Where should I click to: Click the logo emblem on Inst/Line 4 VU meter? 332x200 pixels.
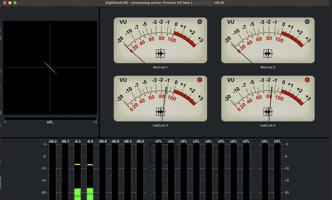click(268, 112)
